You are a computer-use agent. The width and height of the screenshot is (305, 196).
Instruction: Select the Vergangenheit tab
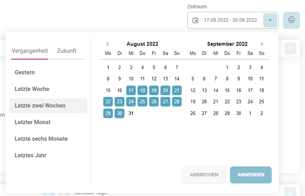30,51
